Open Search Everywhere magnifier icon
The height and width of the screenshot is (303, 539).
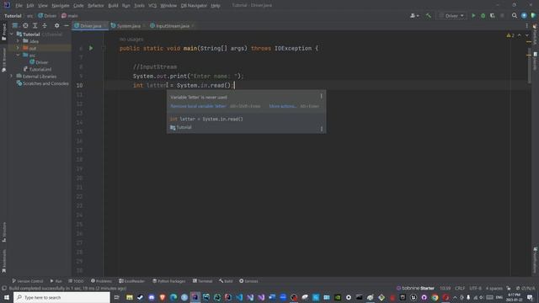click(x=515, y=16)
